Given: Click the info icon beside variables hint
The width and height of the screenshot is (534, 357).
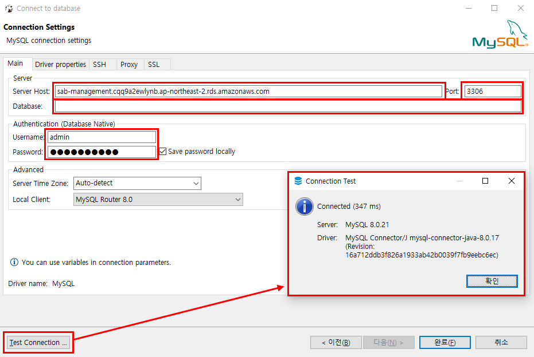Looking at the screenshot, I should coord(14,262).
